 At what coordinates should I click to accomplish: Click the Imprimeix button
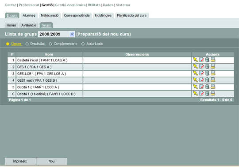coord(20,161)
